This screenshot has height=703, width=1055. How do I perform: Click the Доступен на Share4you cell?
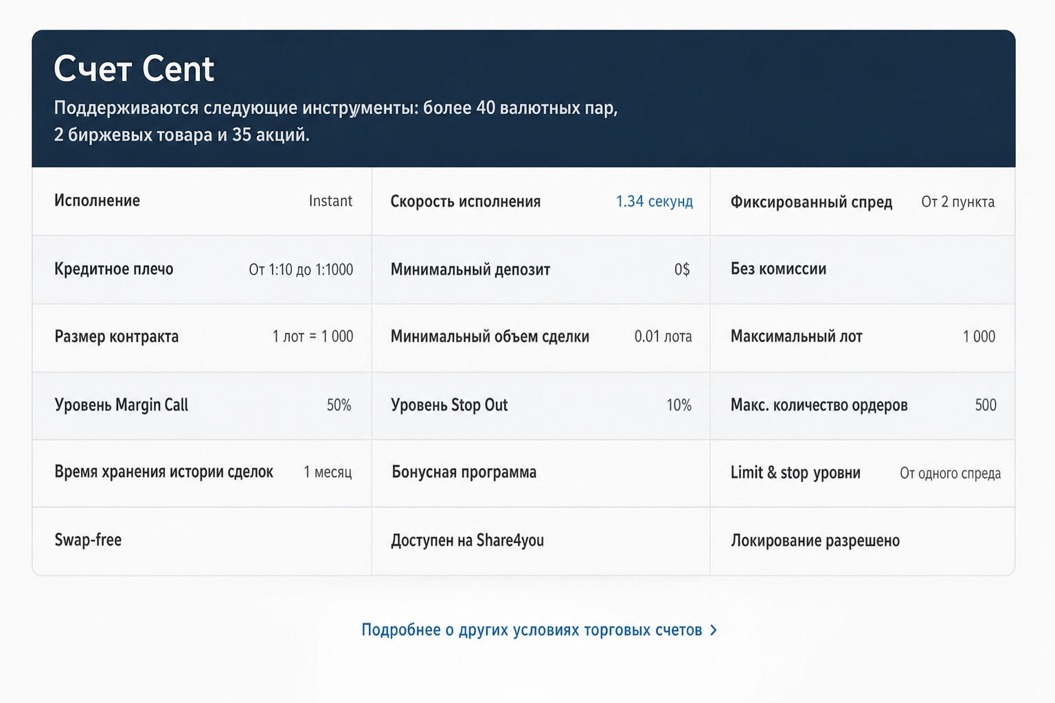click(541, 541)
